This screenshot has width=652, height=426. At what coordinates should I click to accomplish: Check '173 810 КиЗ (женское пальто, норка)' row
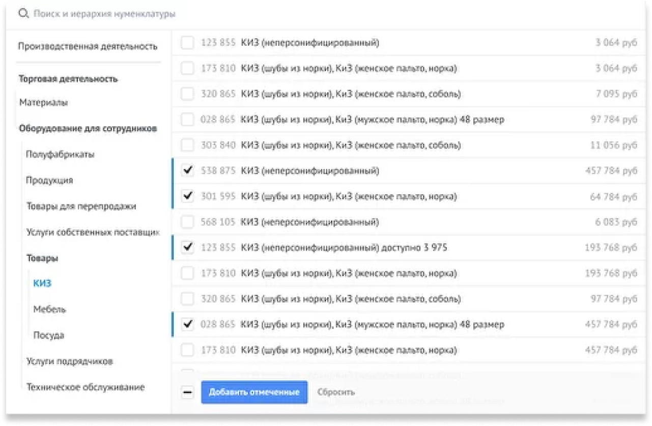187,68
